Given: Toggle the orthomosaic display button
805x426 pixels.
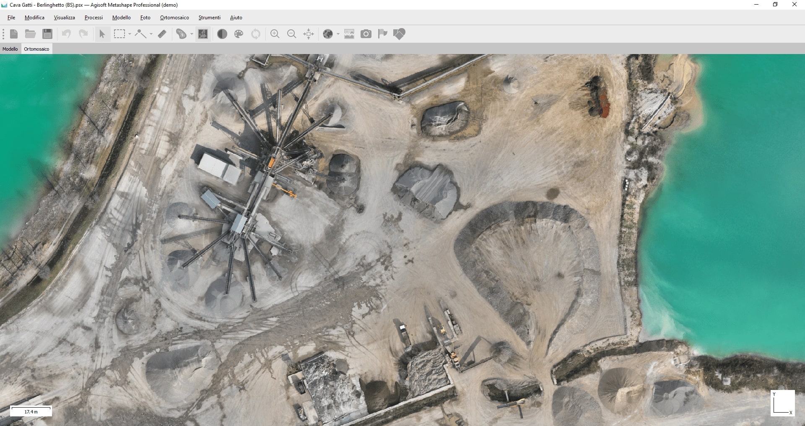Looking at the screenshot, I should [203, 34].
